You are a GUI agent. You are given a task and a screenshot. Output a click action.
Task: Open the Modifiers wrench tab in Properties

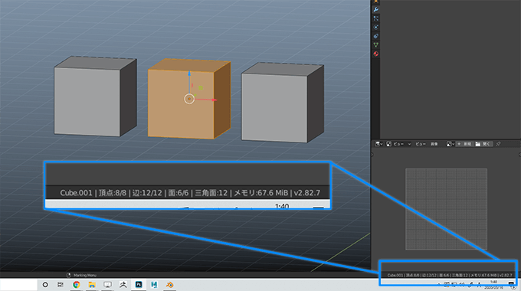(x=375, y=10)
